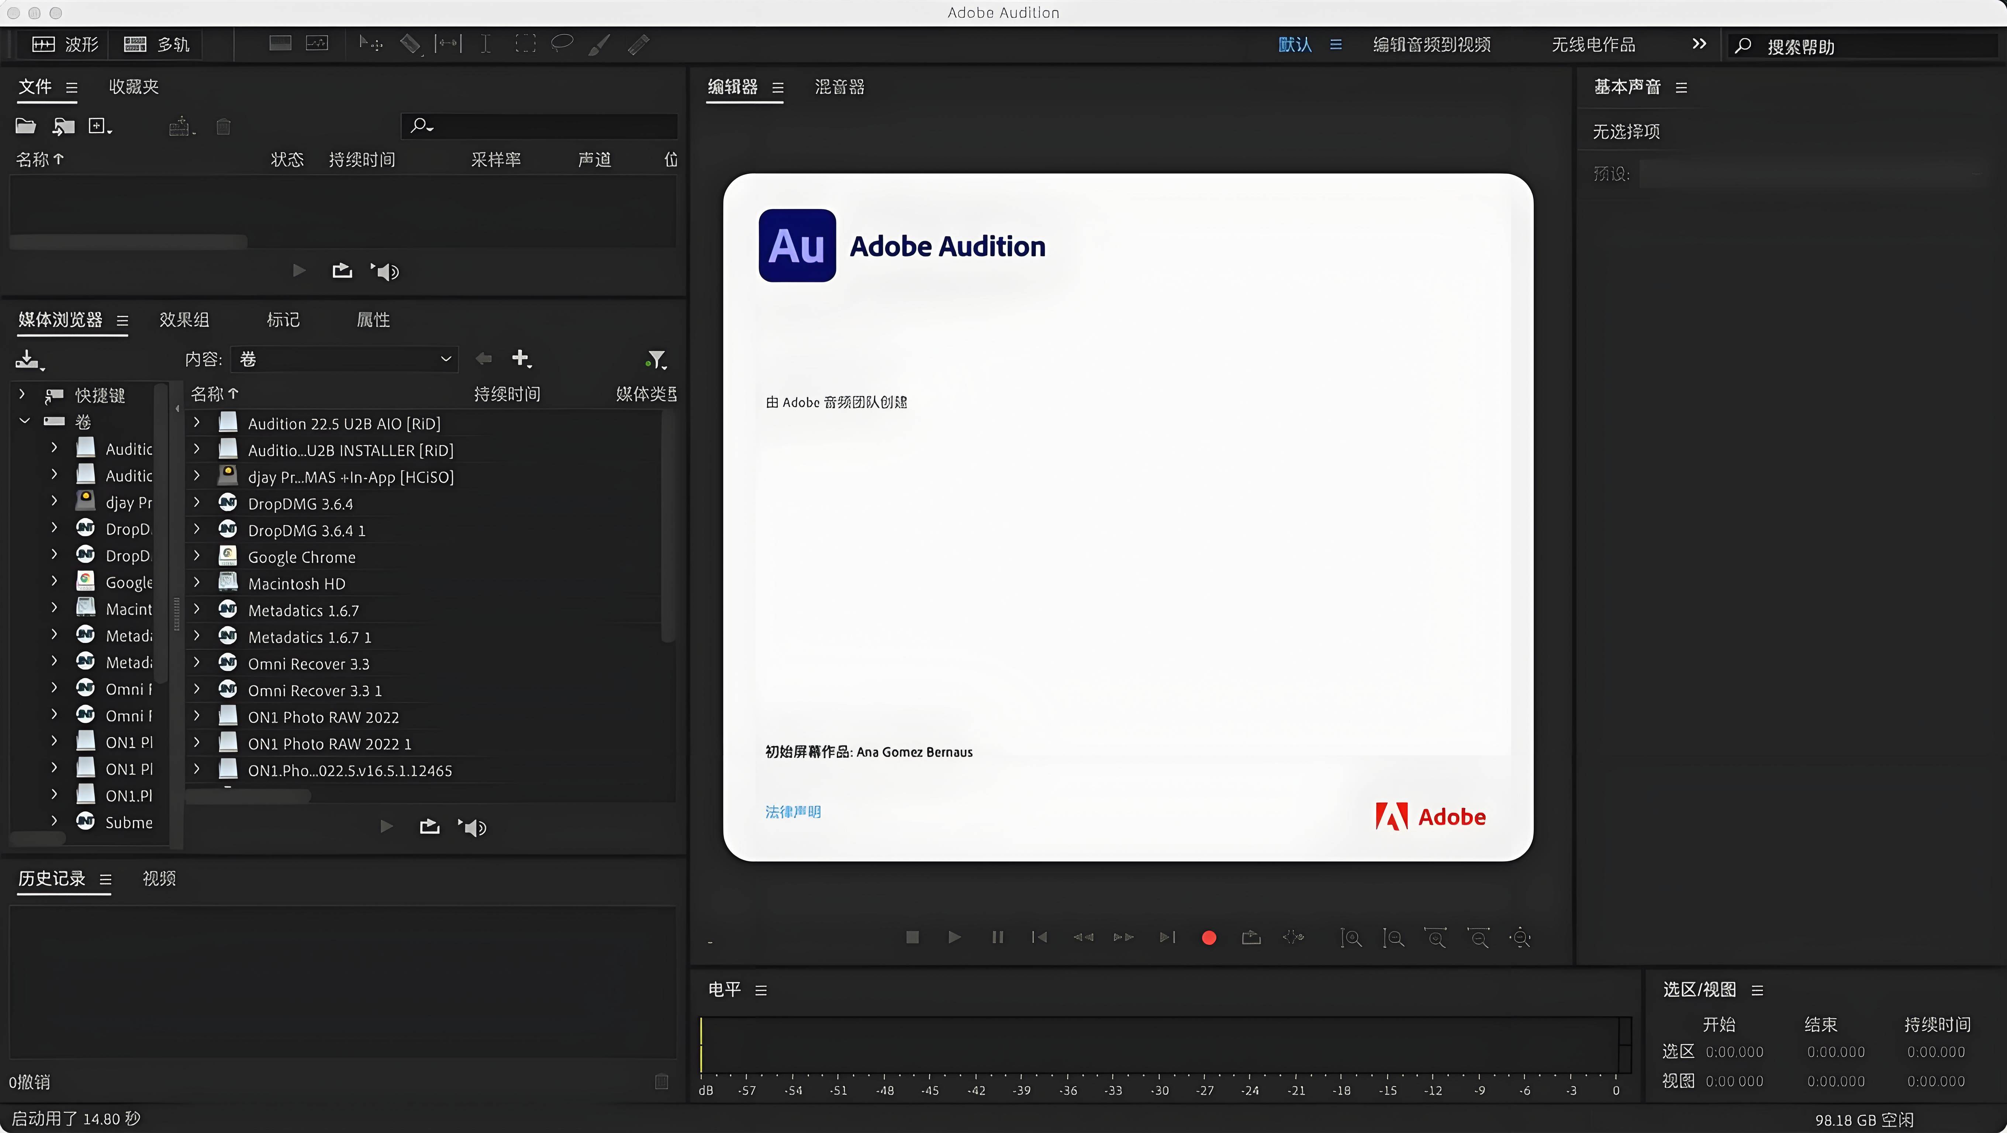Expand the 快捷键 tree node

point(22,394)
